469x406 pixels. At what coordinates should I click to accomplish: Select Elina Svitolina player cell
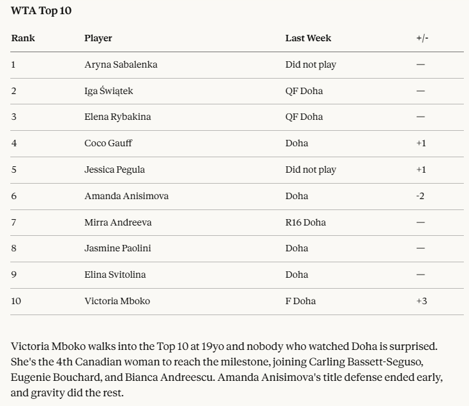click(115, 275)
